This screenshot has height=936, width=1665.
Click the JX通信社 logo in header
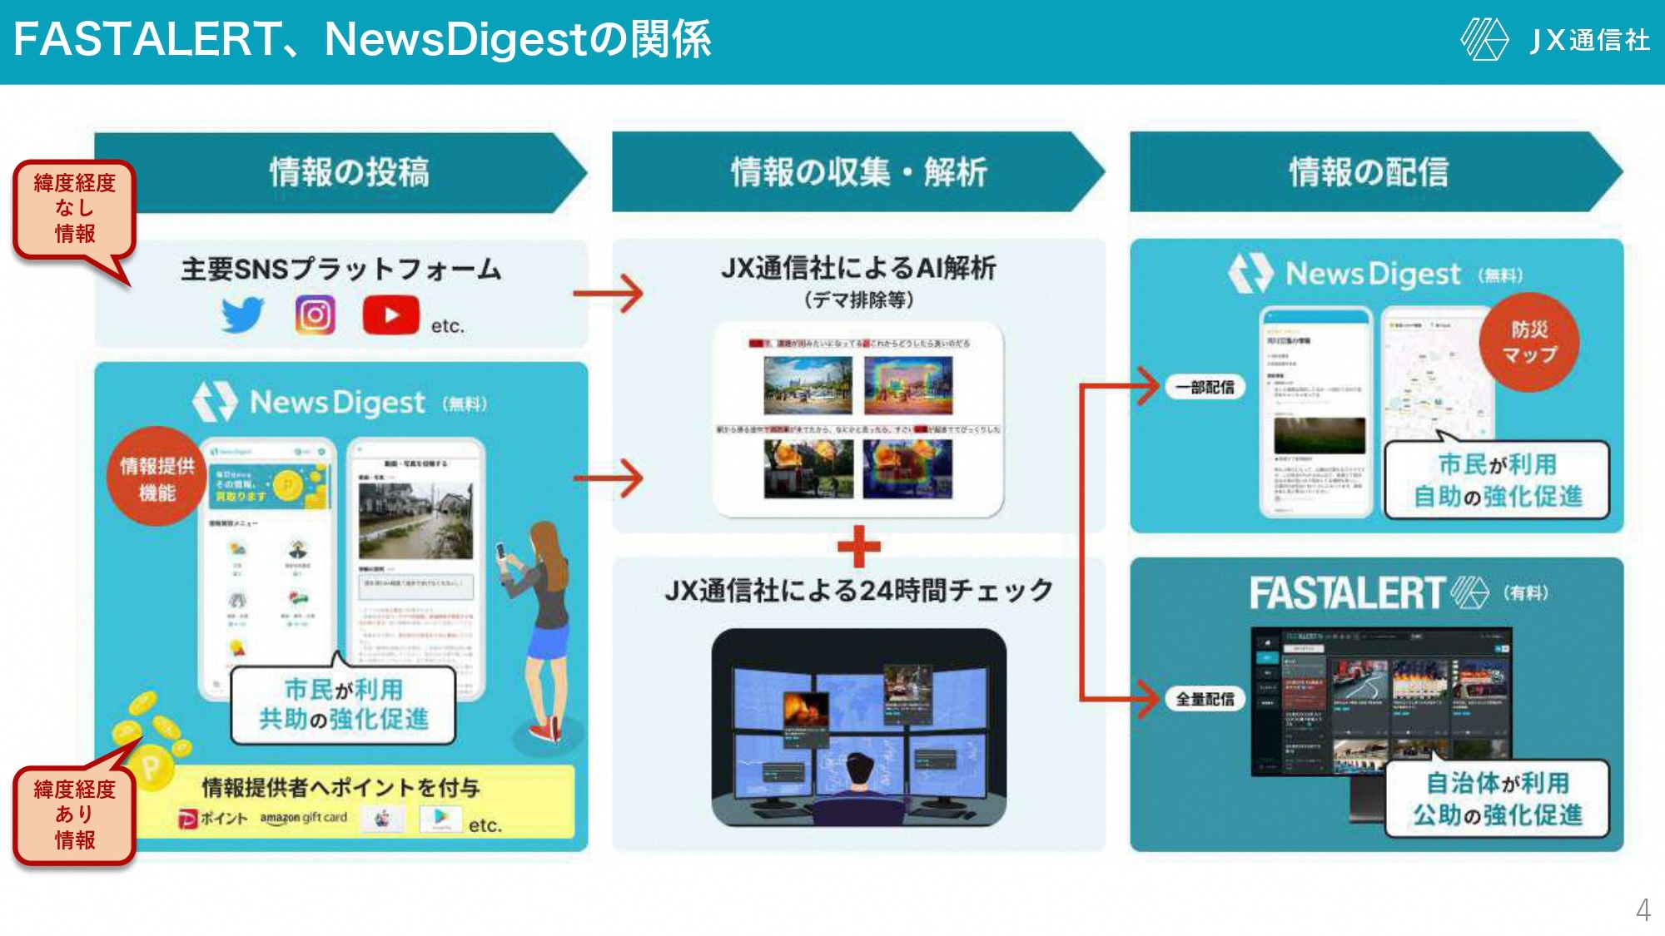tap(1554, 39)
